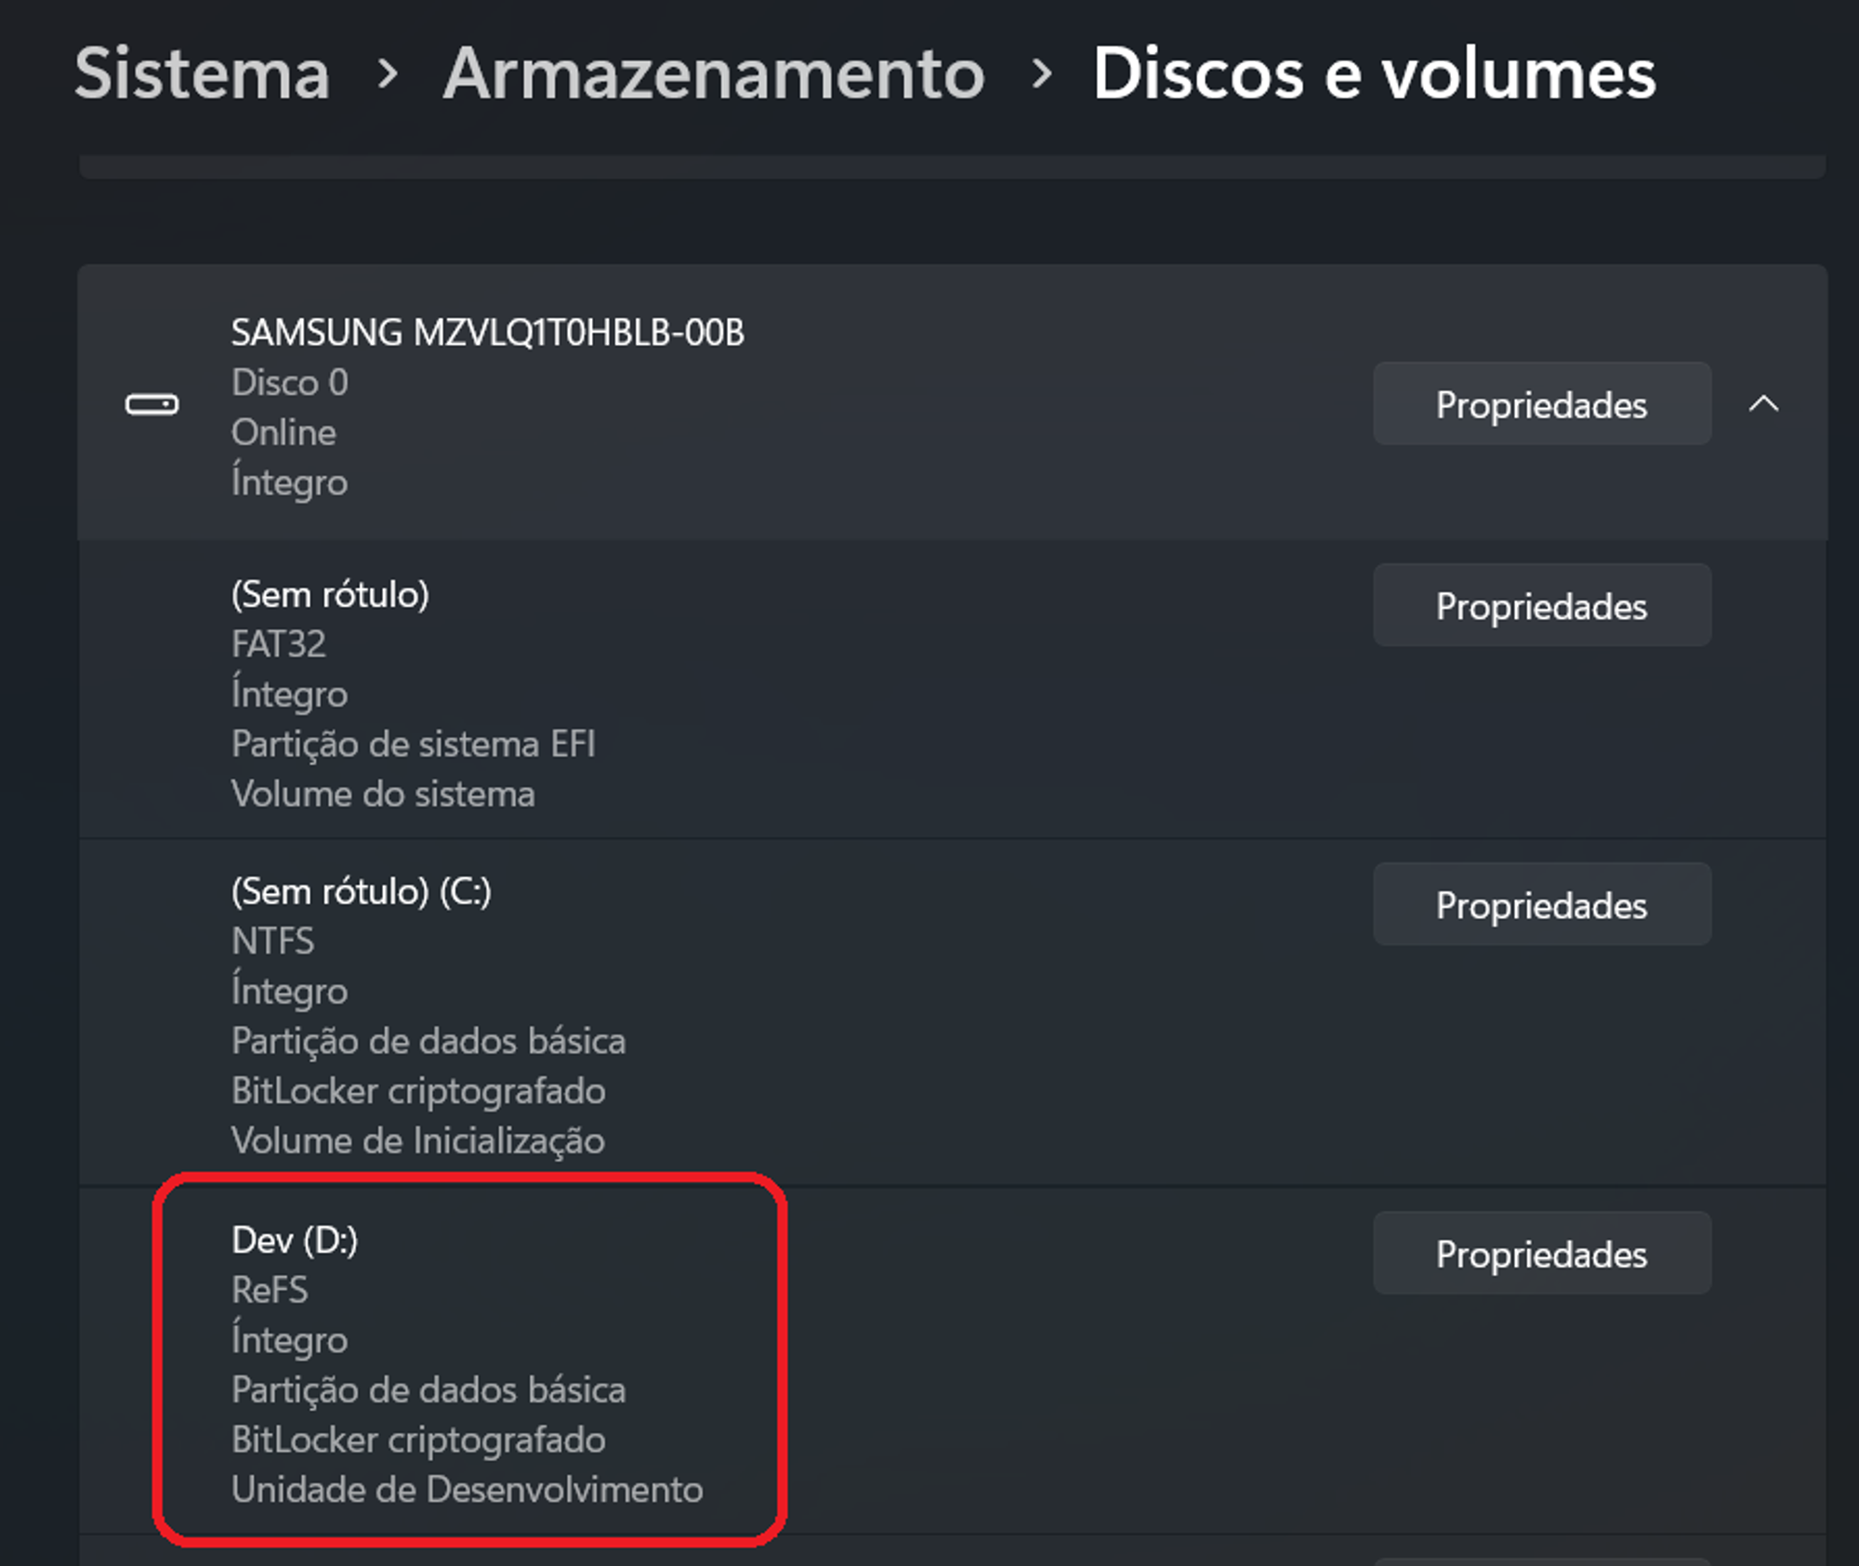This screenshot has width=1859, height=1566.
Task: Open Propriedades for drive C:
Action: pos(1540,903)
